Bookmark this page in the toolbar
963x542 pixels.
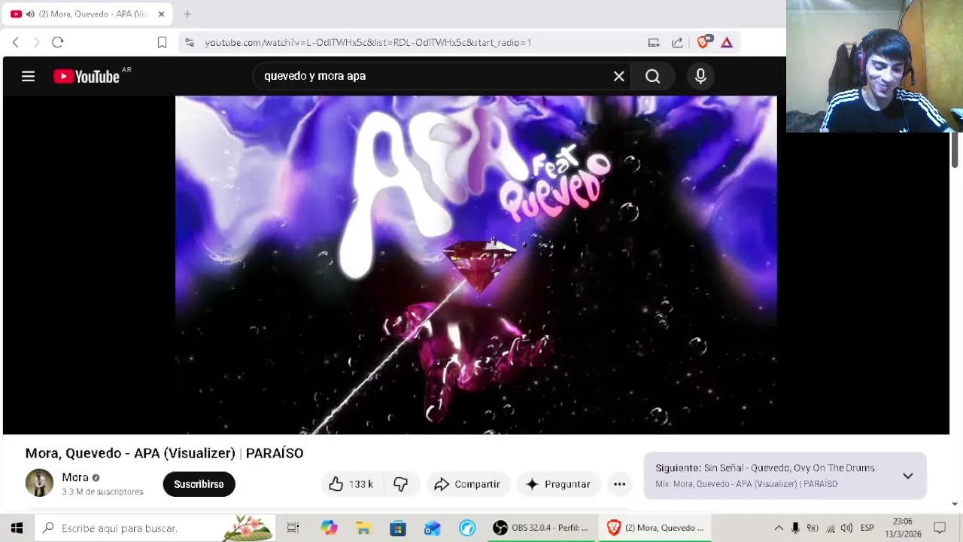[x=162, y=42]
